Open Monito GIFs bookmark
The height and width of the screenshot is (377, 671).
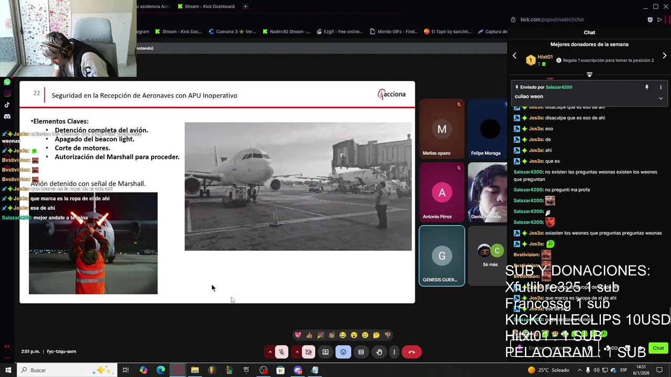point(394,31)
